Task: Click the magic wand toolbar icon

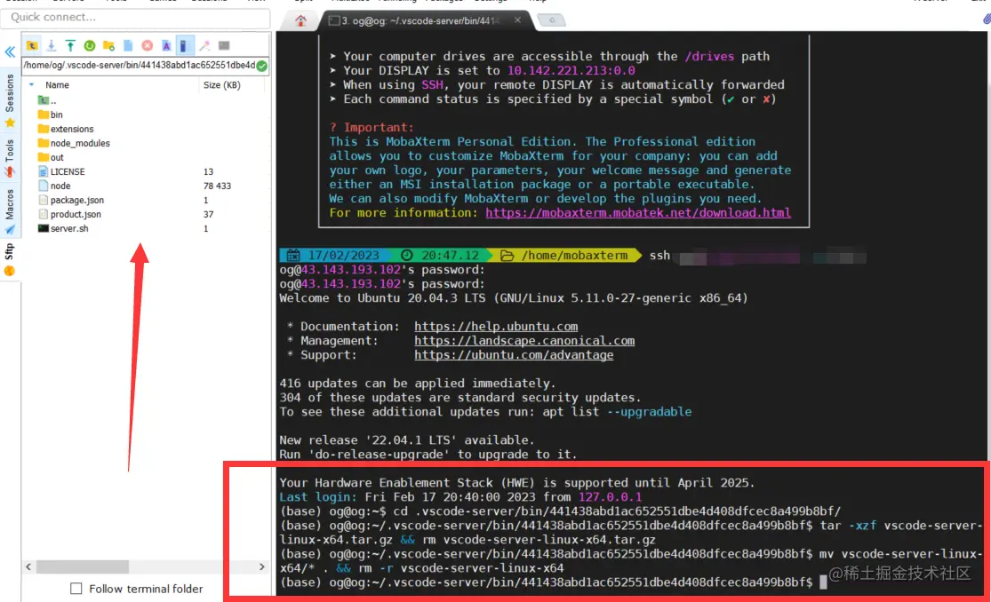Action: click(204, 45)
